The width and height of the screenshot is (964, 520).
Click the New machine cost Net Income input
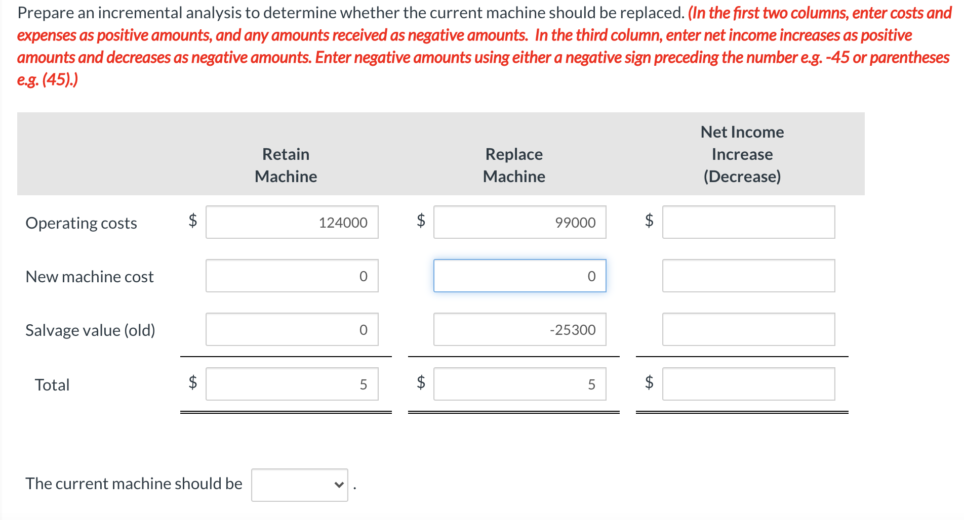[748, 276]
